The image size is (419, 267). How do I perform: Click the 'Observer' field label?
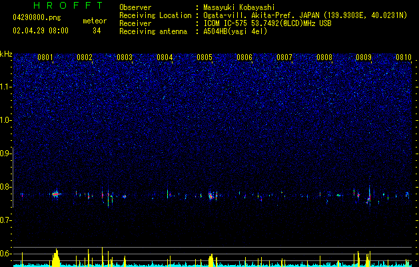(x=135, y=7)
